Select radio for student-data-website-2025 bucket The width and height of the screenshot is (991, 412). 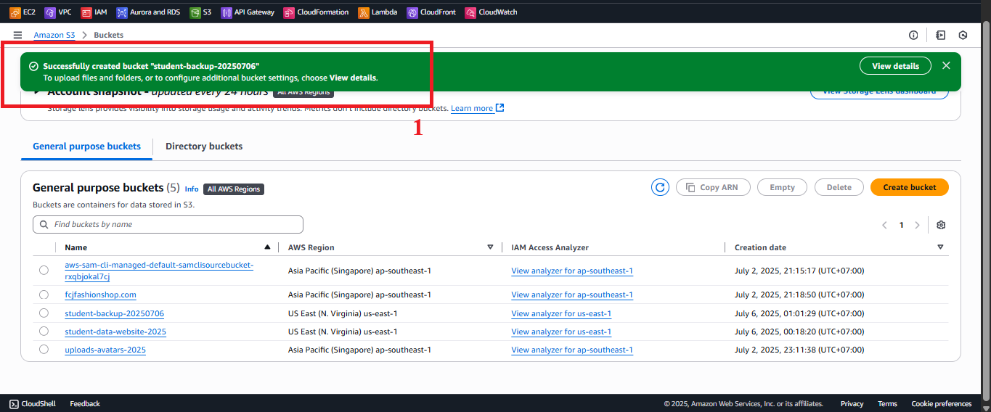(44, 331)
